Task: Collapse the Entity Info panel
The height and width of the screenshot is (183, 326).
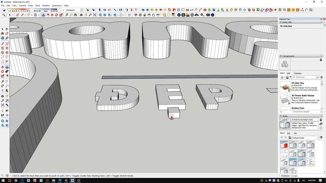Action: tap(281, 22)
